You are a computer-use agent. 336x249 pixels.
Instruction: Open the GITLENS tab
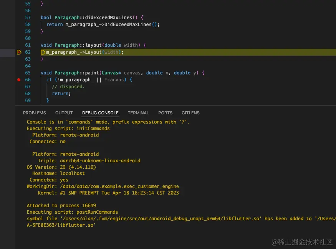coord(190,113)
